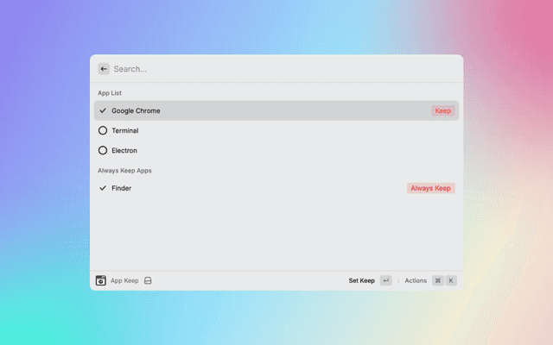553x345 pixels.
Task: Select Finder under Always Keep Apps
Action: click(121, 187)
